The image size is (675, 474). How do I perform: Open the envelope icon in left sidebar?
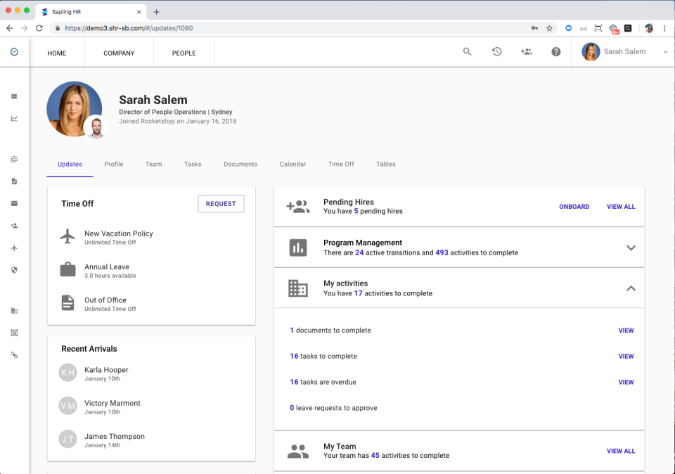(x=14, y=203)
